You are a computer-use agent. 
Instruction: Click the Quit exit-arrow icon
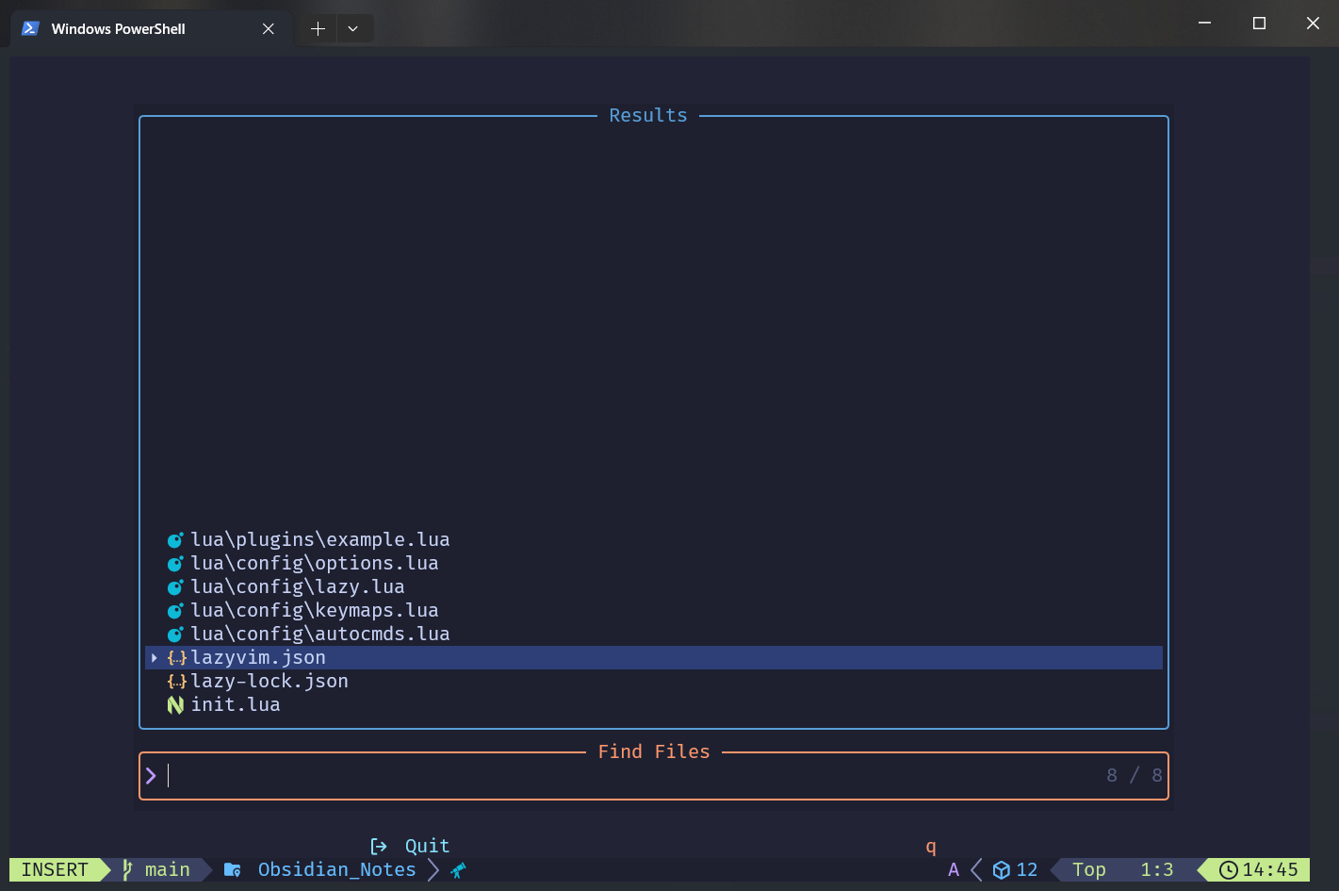pos(379,847)
